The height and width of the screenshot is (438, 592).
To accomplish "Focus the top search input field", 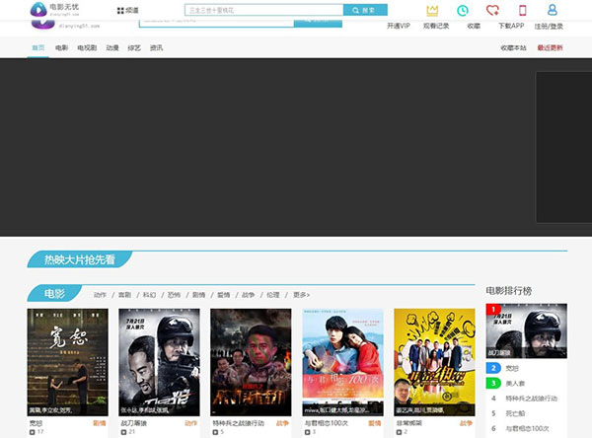I will [x=263, y=10].
